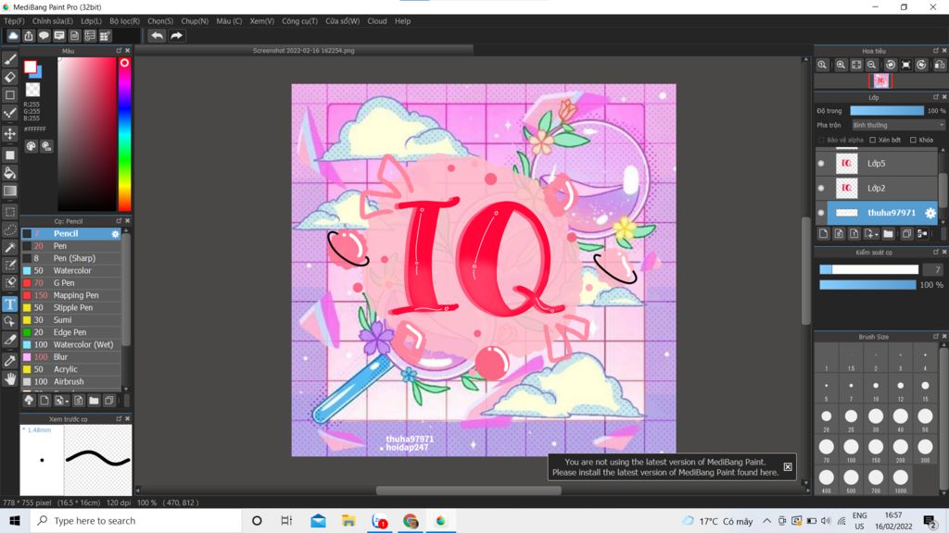Toggle visibility of the Lớp2 layer
This screenshot has width=949, height=533.
pos(821,188)
